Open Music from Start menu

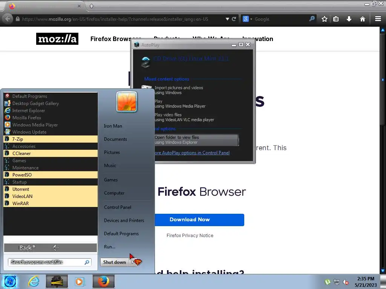[110, 166]
